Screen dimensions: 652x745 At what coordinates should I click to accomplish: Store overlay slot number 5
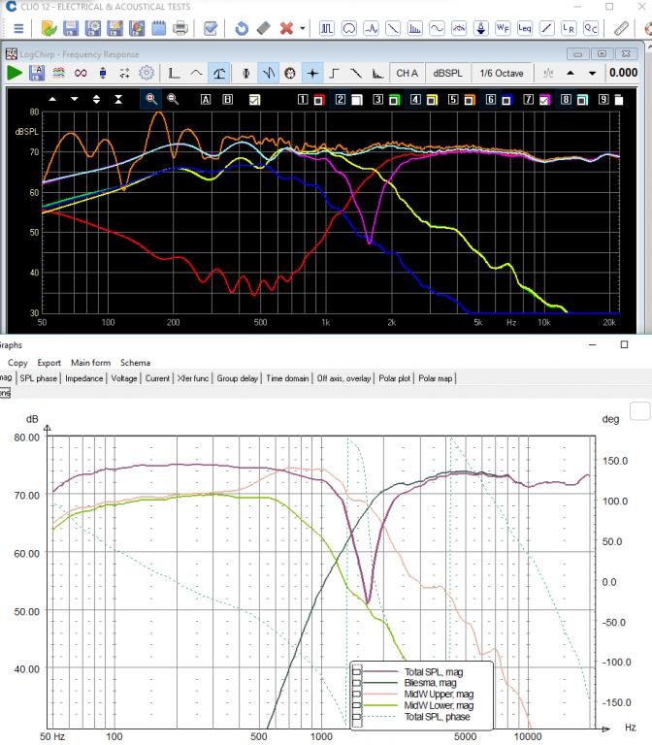tap(453, 99)
